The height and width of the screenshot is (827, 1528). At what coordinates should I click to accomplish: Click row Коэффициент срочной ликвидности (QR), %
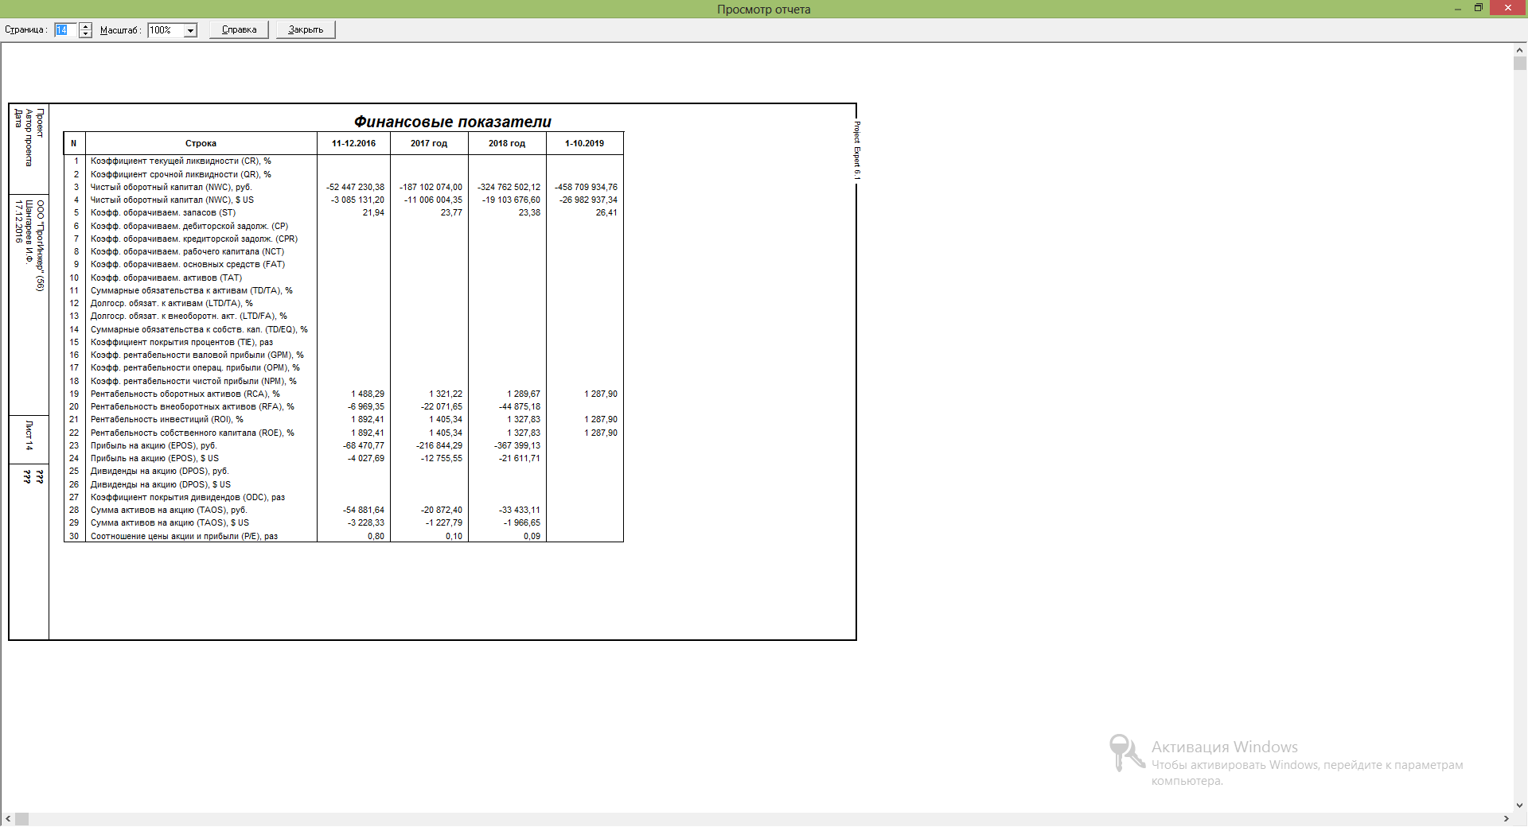(343, 174)
